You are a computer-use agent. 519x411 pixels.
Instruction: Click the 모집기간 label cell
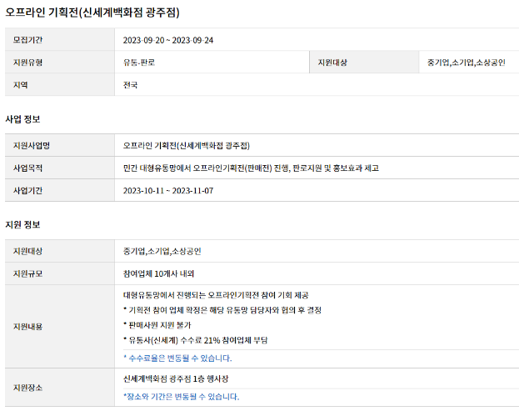coord(60,40)
